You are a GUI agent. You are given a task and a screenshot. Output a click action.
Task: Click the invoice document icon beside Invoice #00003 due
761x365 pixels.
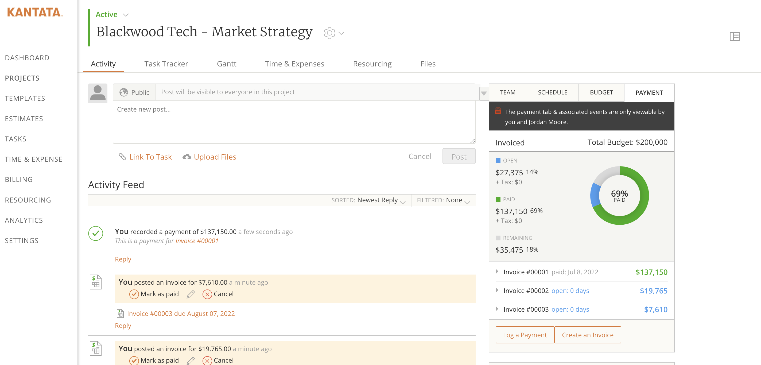click(x=120, y=313)
